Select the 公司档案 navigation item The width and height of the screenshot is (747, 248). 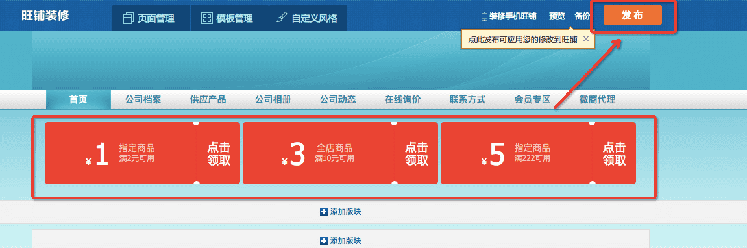coord(143,100)
